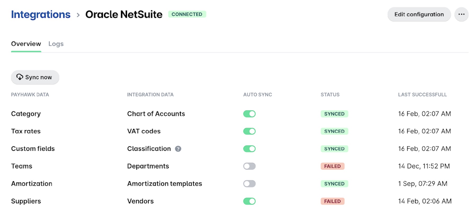
Task: Toggle auto sync for Tax rates row
Action: (x=249, y=131)
